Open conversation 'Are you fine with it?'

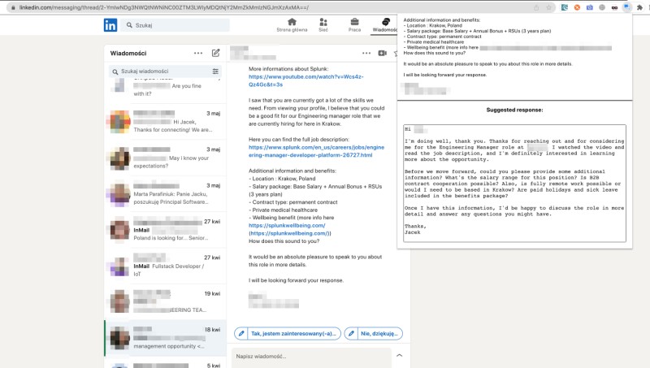pyautogui.click(x=166, y=89)
